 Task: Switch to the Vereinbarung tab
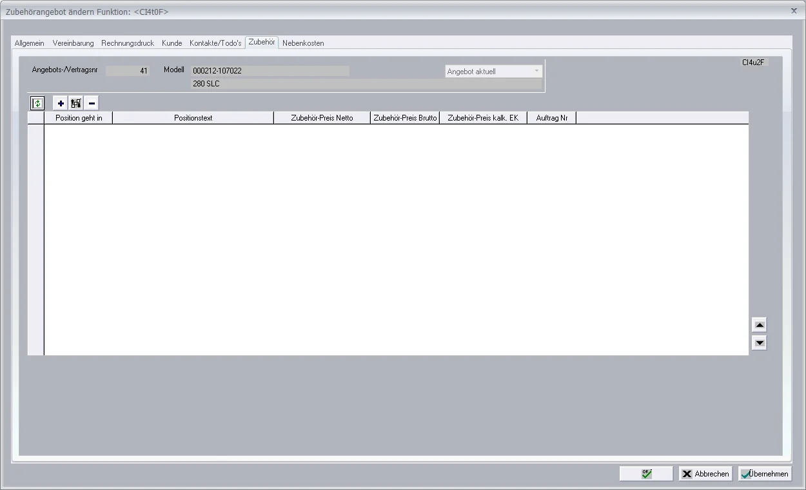point(73,43)
